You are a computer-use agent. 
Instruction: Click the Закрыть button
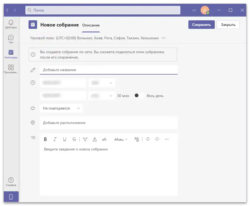[228, 25]
